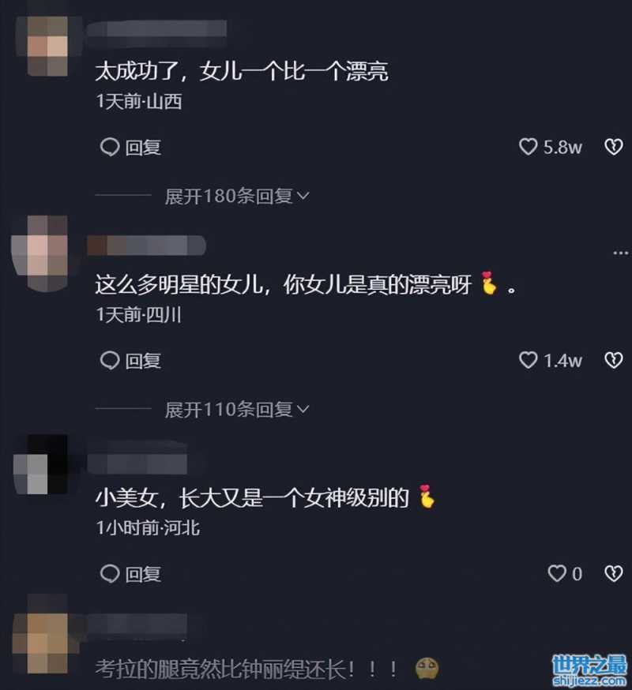Click the reply bubble icon under the 河北 comment
This screenshot has height=690, width=632.
click(x=110, y=574)
